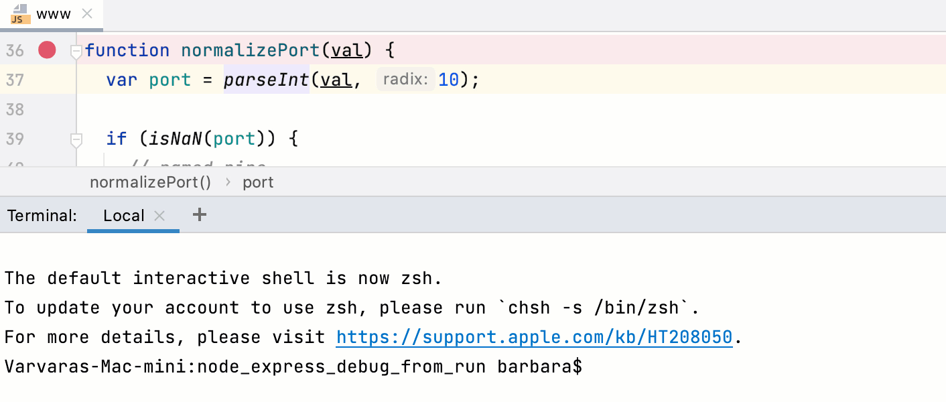Remove the breakpoint on line 36
The height and width of the screenshot is (402, 946).
[47, 50]
